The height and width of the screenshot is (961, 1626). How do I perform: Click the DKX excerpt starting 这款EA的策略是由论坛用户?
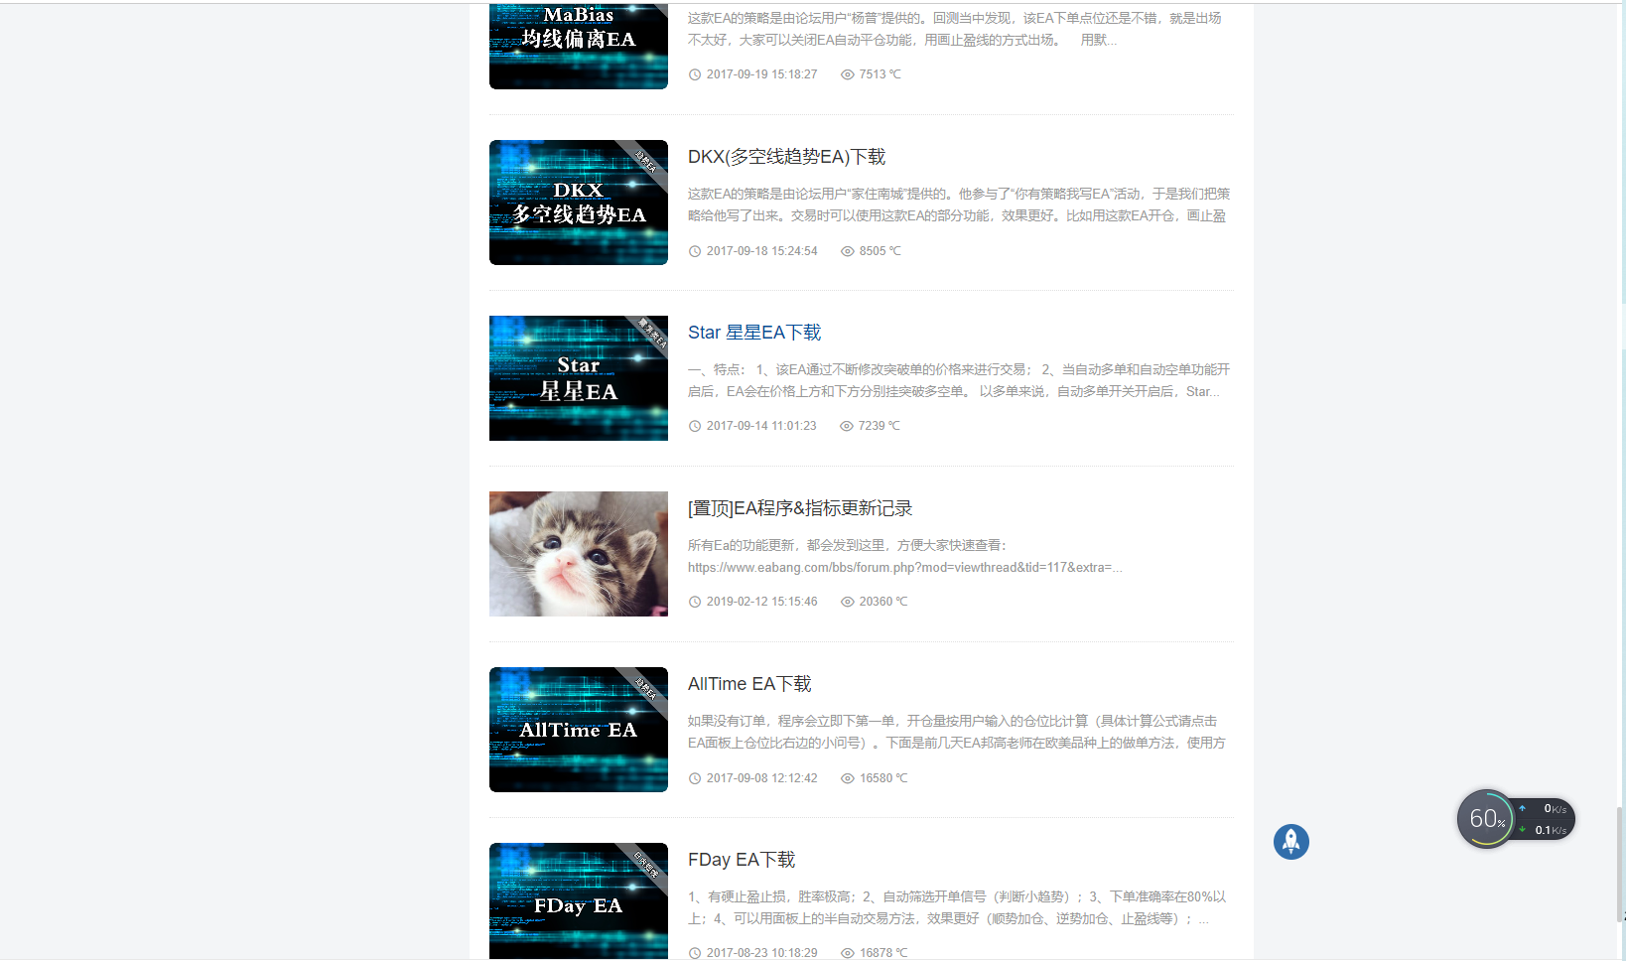[959, 205]
